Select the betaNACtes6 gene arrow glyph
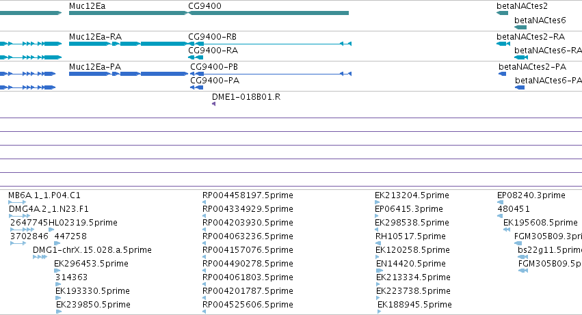Viewport: 582px width, 315px height. pyautogui.click(x=520, y=27)
